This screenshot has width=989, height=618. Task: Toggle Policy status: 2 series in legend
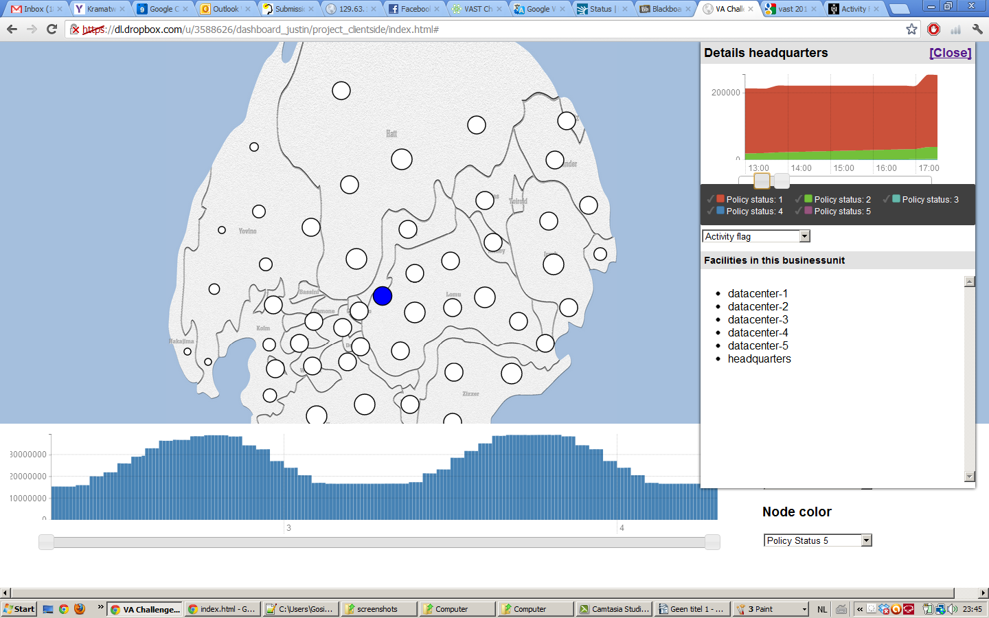point(833,199)
